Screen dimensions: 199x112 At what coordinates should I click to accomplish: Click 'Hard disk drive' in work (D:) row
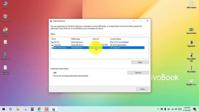77,45
